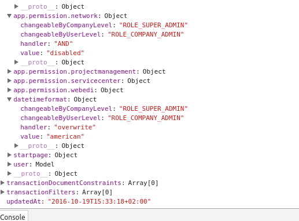
Task: Collapse the datetimeformat object
Action: (9, 99)
